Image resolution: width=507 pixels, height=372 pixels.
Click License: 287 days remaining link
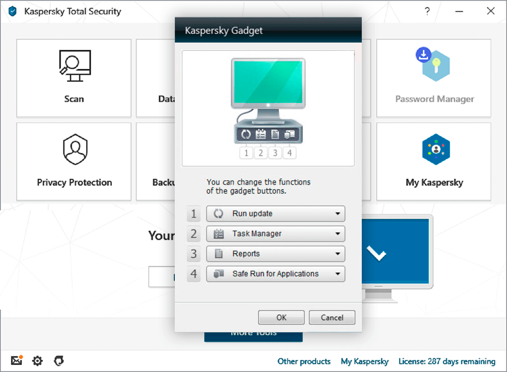pyautogui.click(x=447, y=361)
